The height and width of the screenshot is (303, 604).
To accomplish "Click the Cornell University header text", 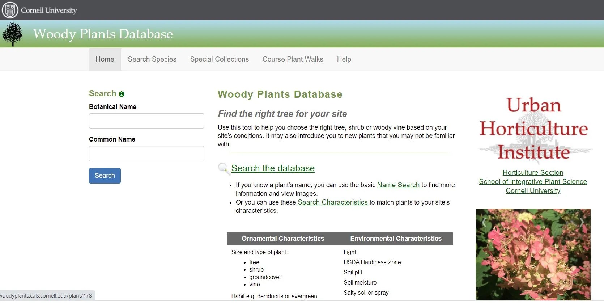I will [49, 10].
